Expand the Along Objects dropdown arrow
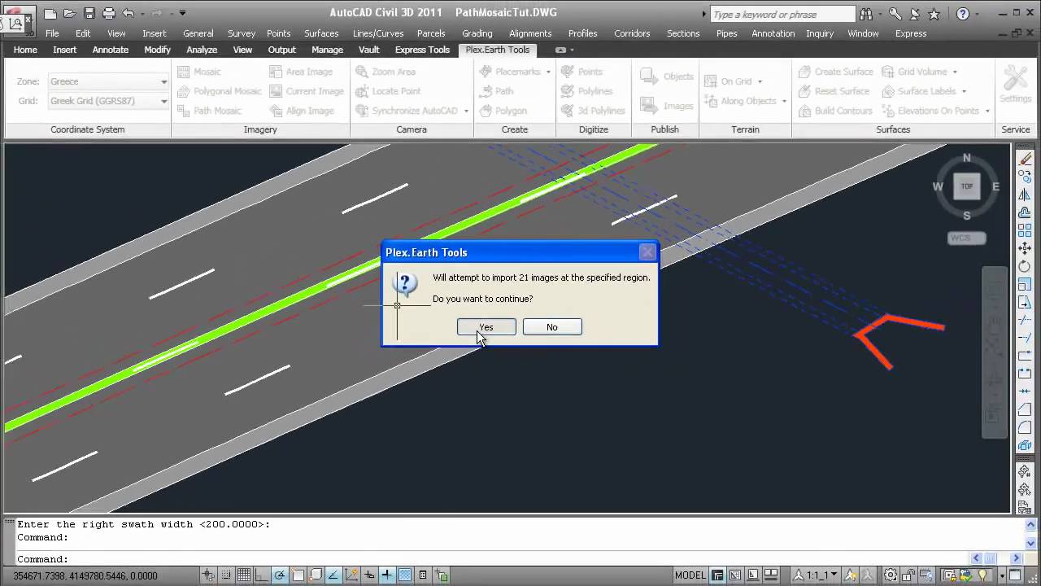This screenshot has height=586, width=1041. 784,101
